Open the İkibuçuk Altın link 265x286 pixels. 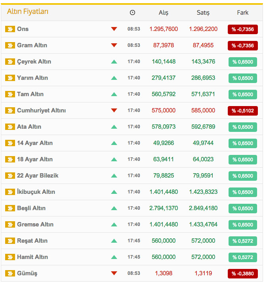(36, 192)
